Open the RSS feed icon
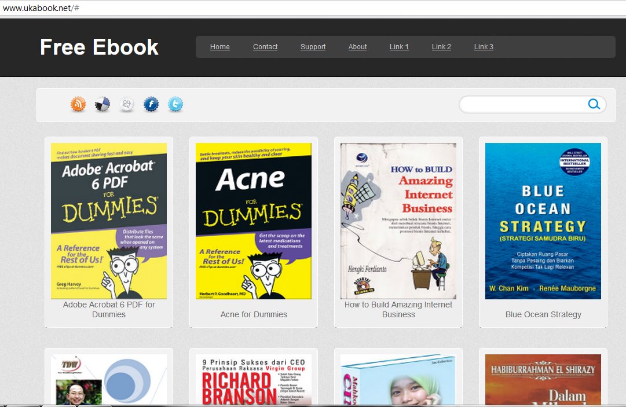 tap(78, 105)
